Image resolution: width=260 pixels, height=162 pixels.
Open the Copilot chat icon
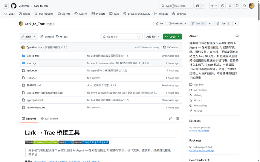(197, 6)
